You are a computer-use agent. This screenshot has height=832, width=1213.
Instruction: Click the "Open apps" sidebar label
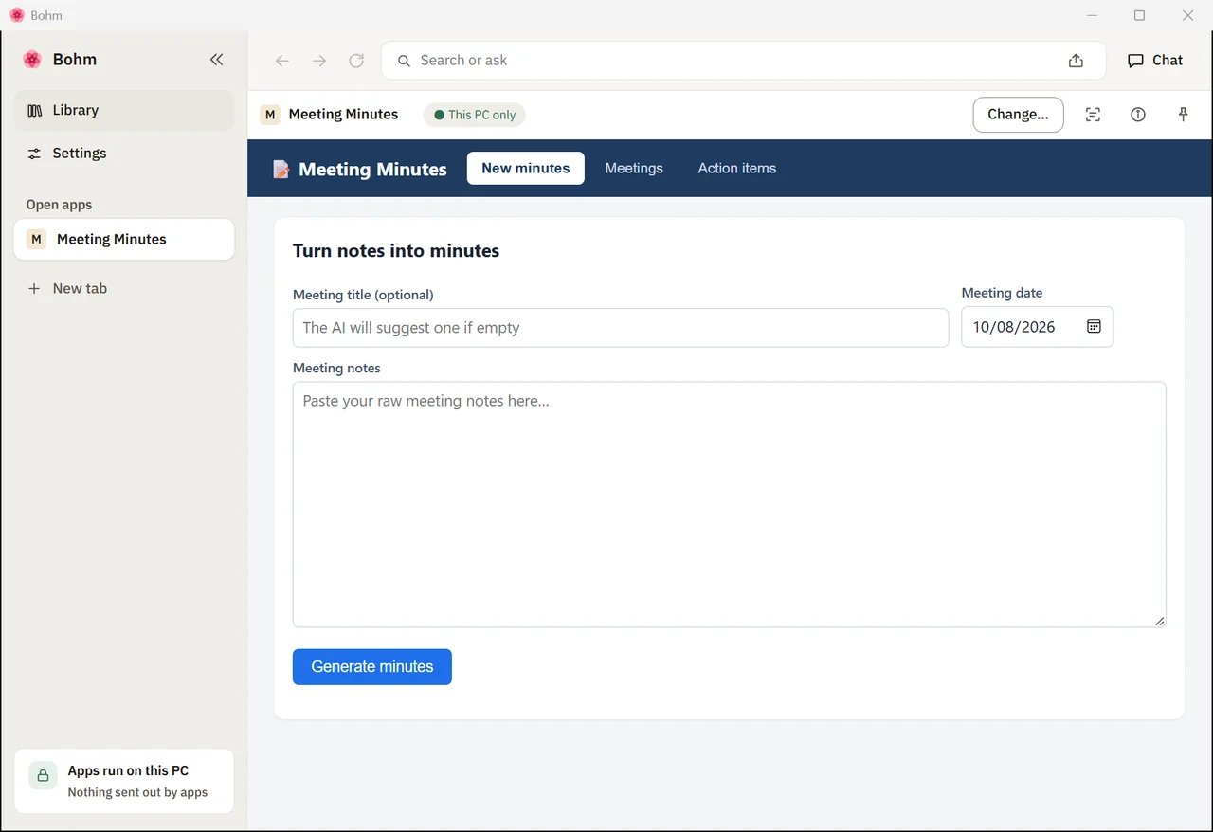pos(59,205)
